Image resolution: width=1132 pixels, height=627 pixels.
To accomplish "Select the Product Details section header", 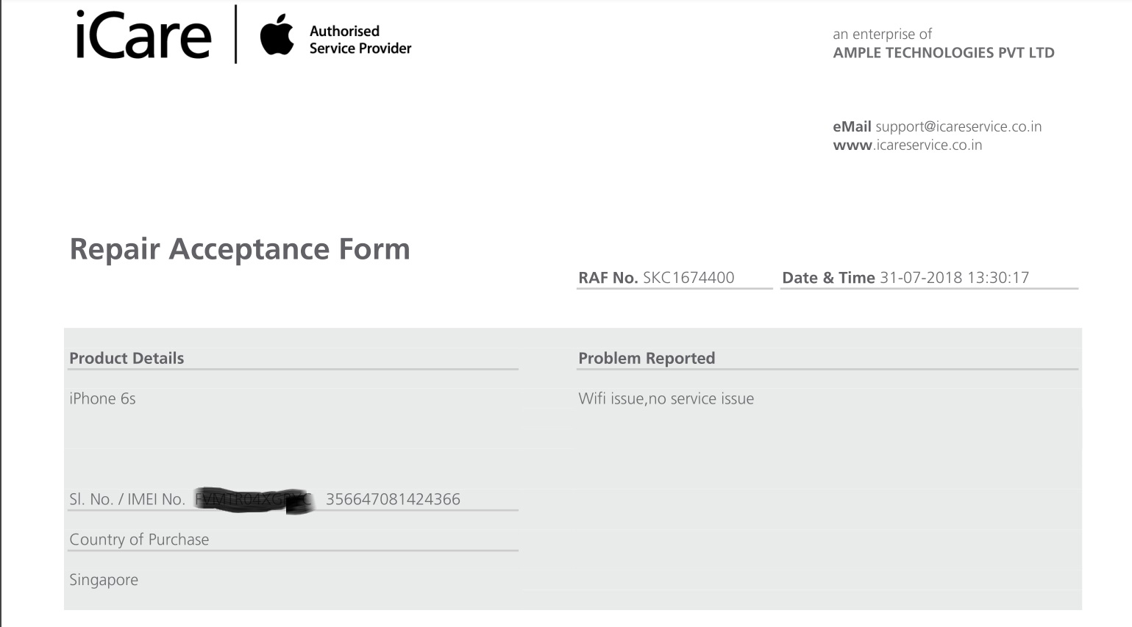I will click(x=127, y=358).
